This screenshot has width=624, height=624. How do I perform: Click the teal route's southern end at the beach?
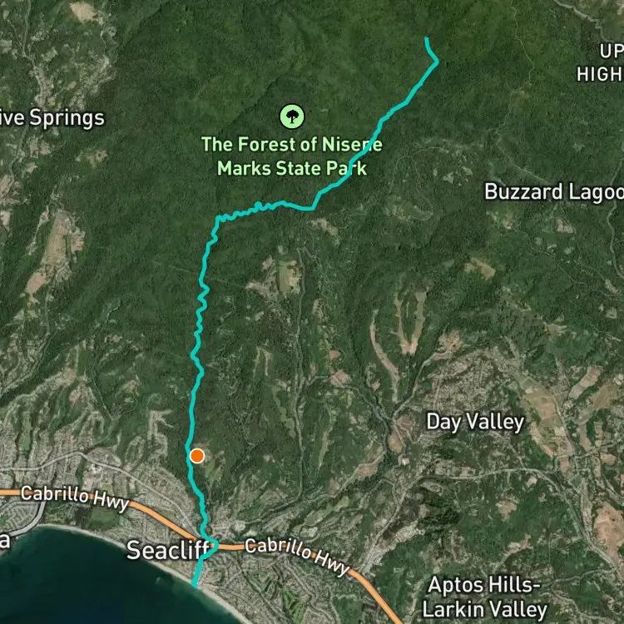194,585
